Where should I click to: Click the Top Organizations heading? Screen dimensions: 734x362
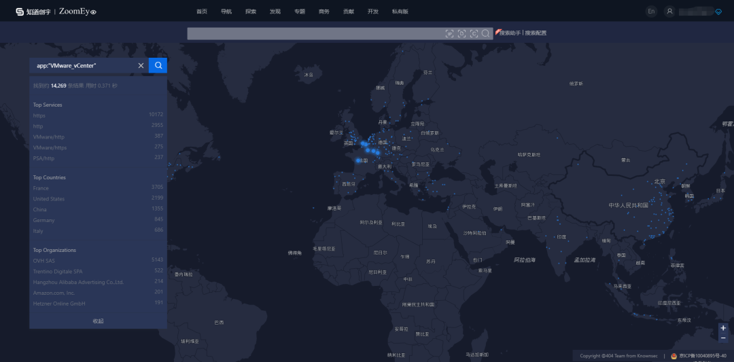click(x=54, y=250)
